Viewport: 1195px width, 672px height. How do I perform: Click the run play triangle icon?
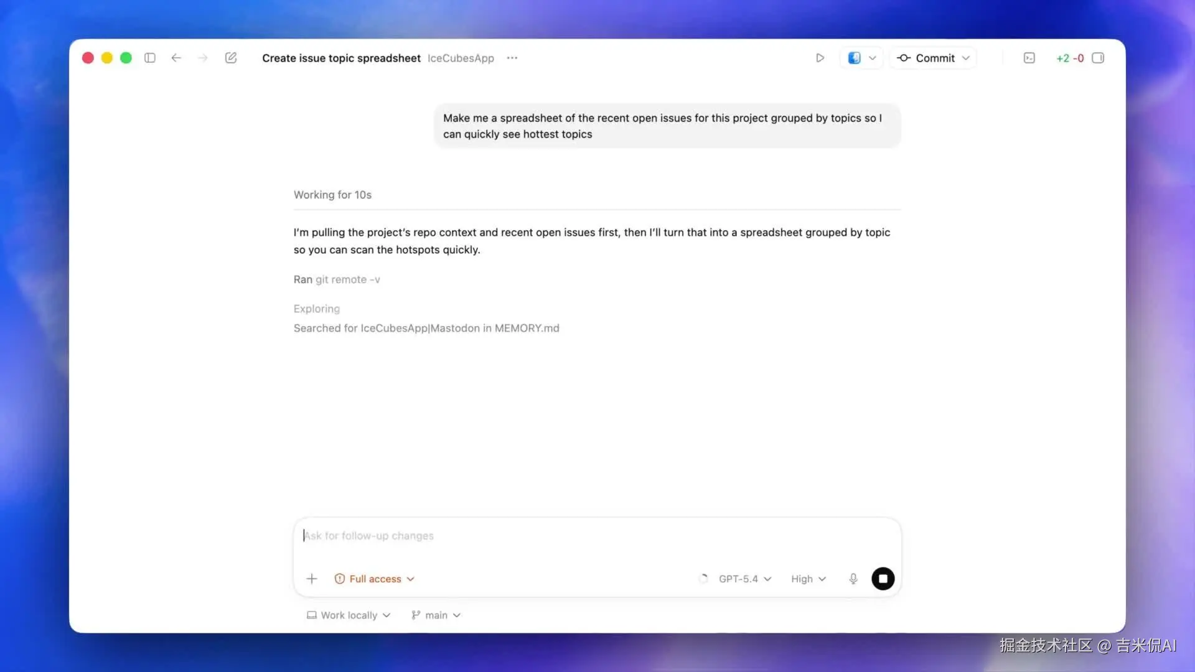(x=820, y=58)
